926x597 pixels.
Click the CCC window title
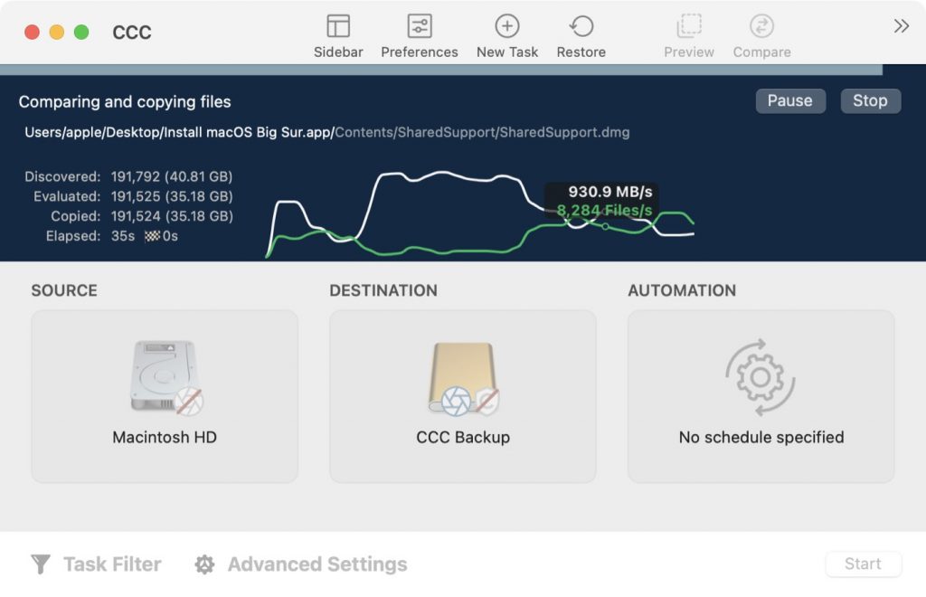(x=132, y=32)
